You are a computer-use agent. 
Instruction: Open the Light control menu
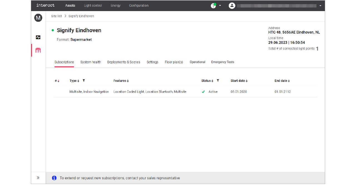coord(93,6)
